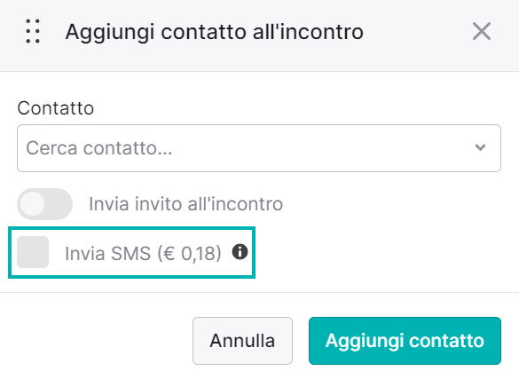Toggle the Invia invito all'incontro switch

click(44, 204)
